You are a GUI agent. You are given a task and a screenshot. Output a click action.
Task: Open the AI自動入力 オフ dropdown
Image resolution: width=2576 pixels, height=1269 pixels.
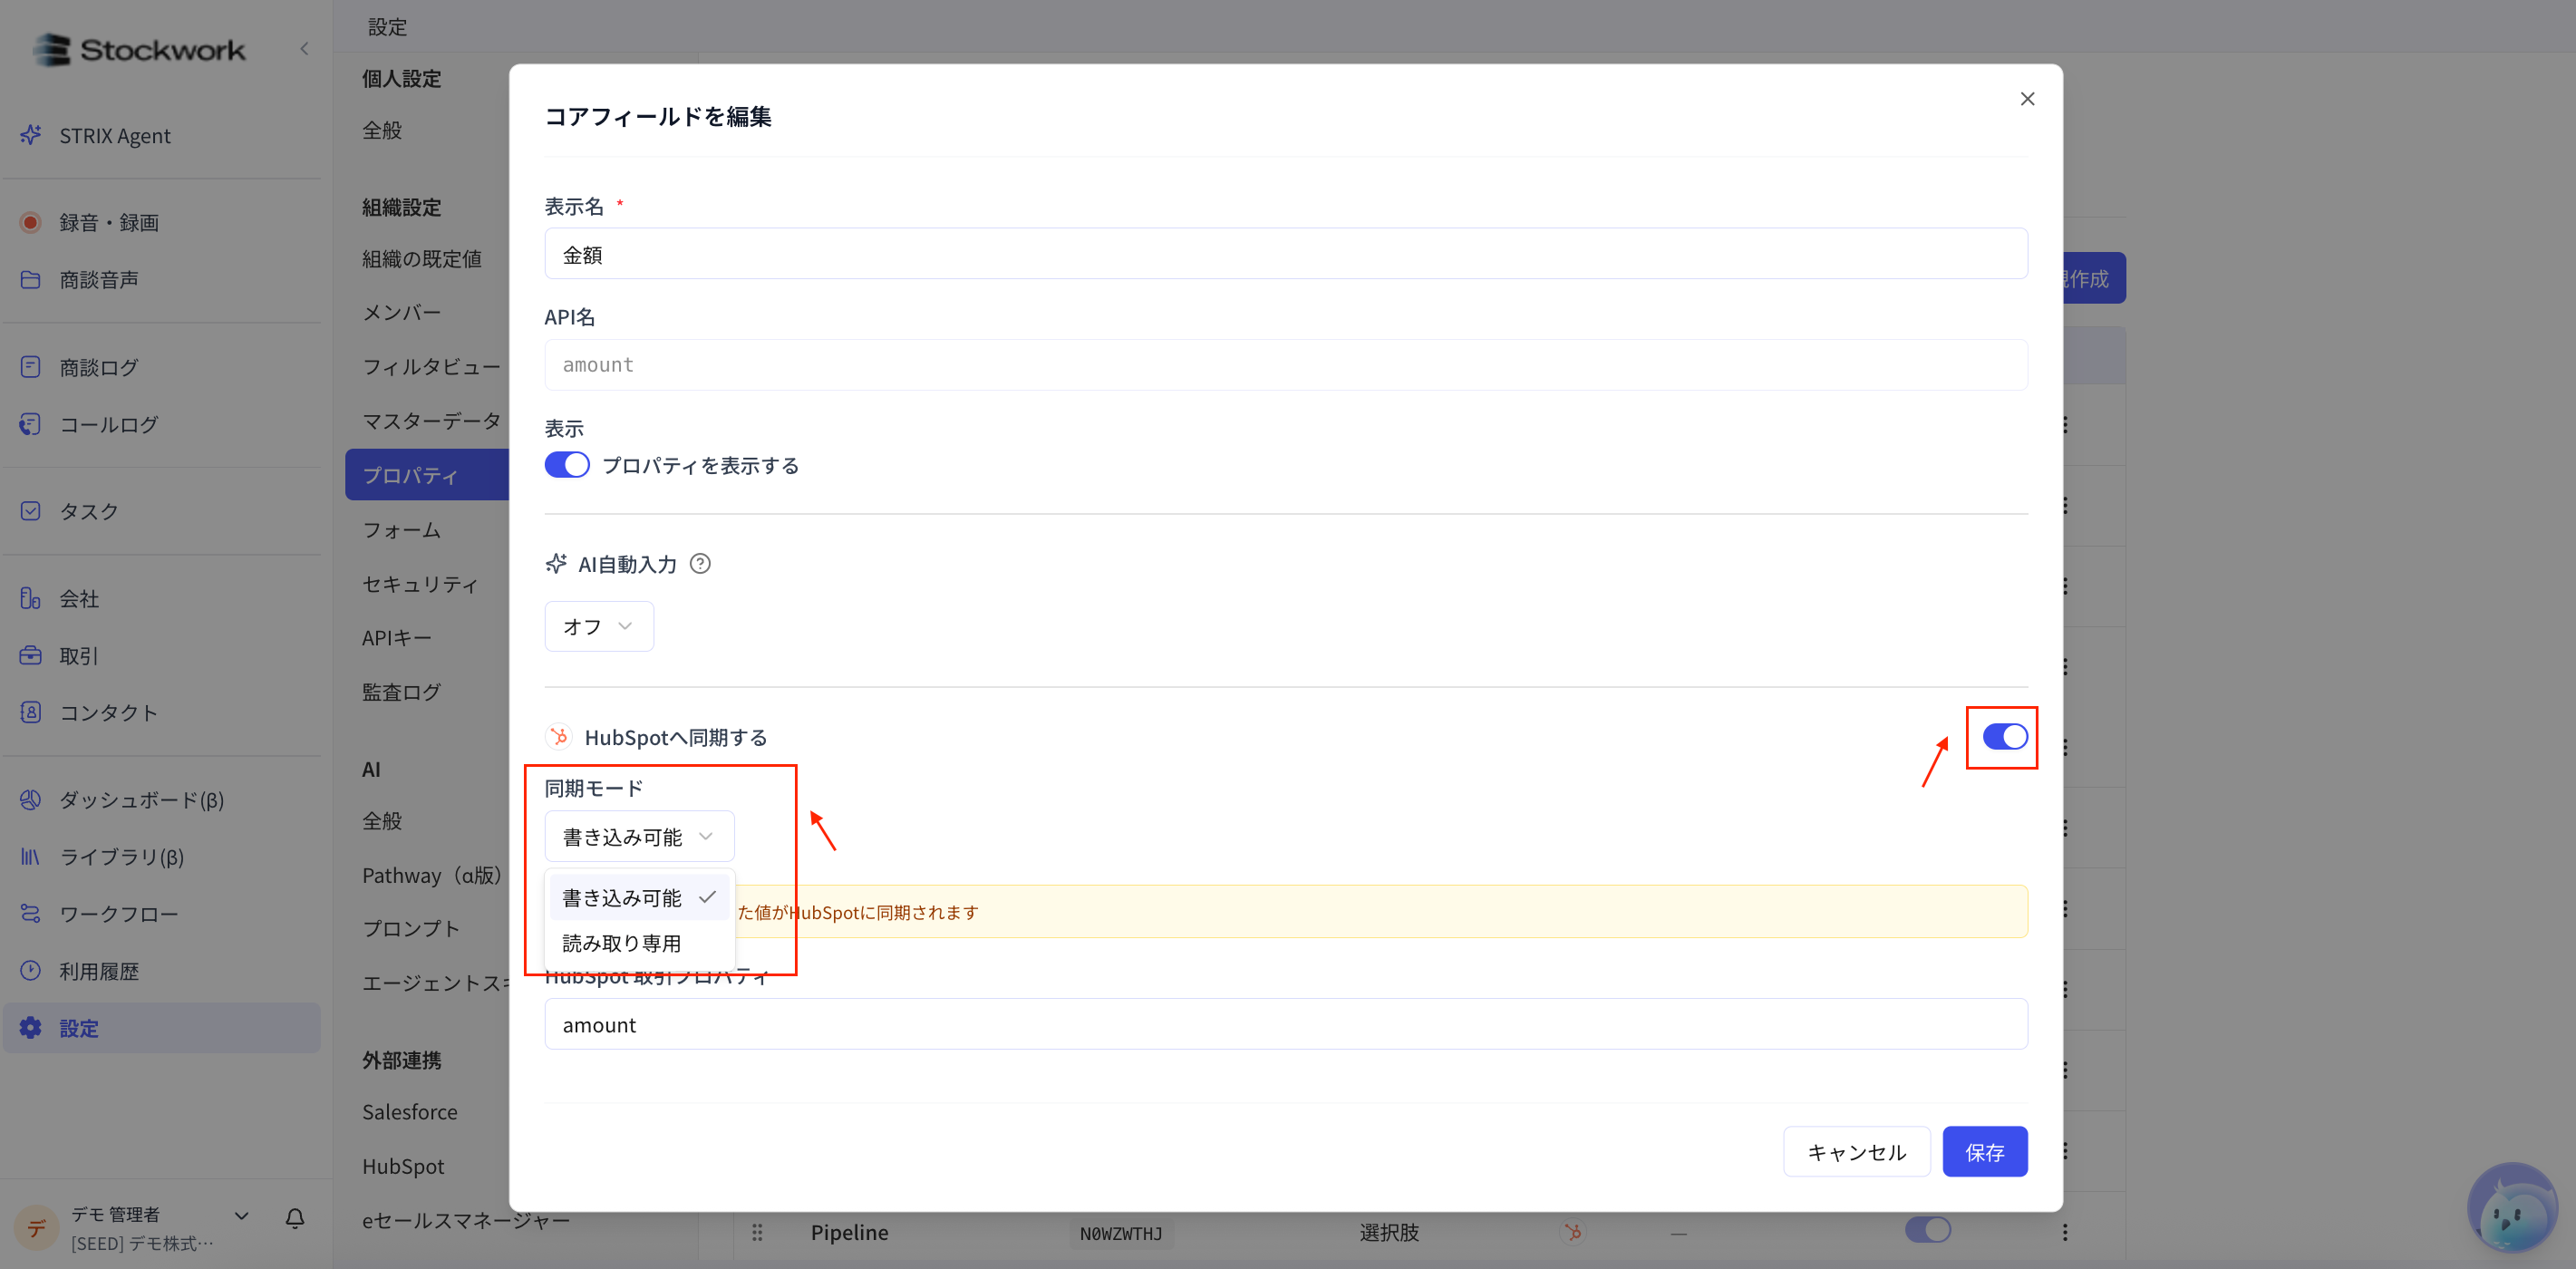[599, 626]
